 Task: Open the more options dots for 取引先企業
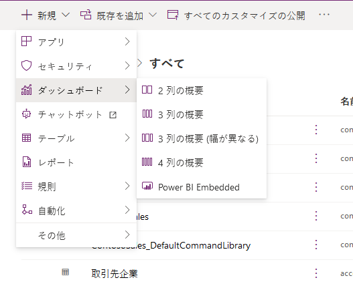[x=316, y=273]
